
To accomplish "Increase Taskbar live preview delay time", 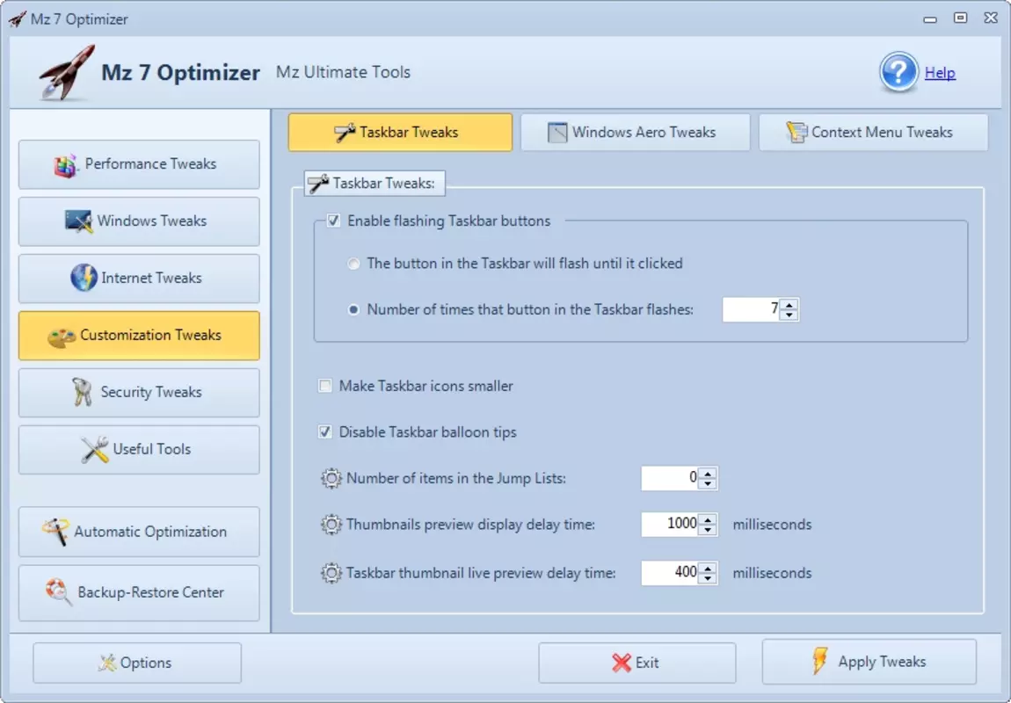I will pos(708,568).
